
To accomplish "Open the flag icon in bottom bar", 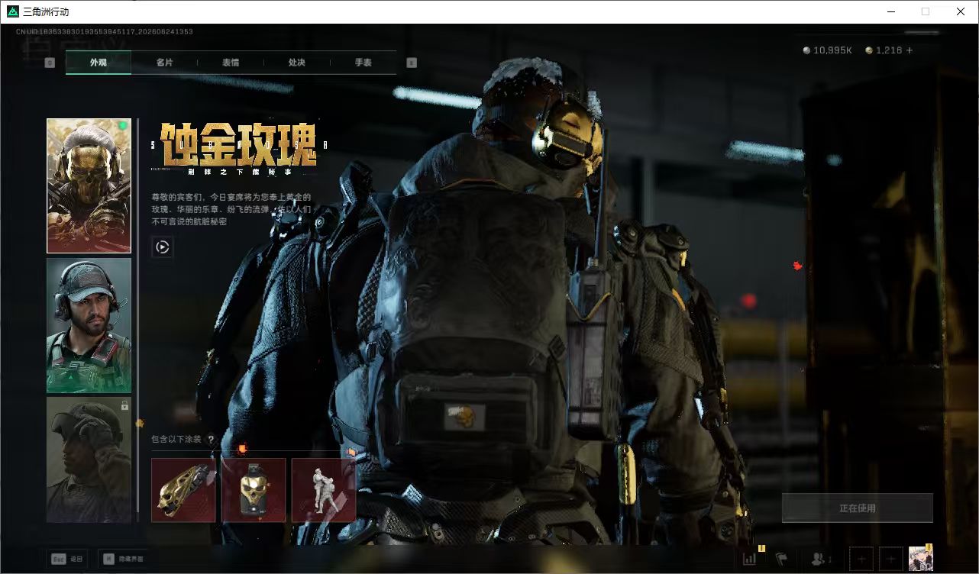I will [x=781, y=559].
